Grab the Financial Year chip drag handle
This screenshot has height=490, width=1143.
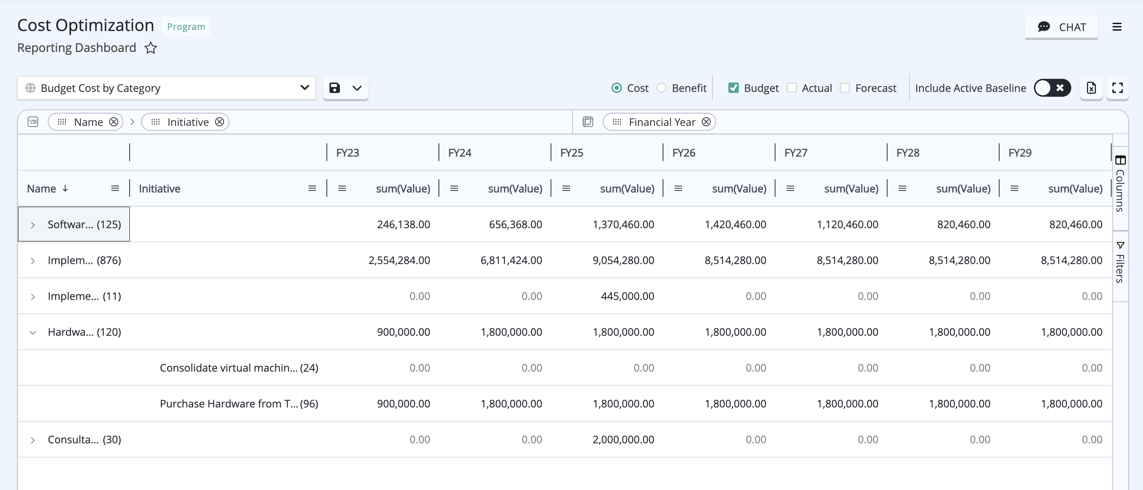[617, 122]
